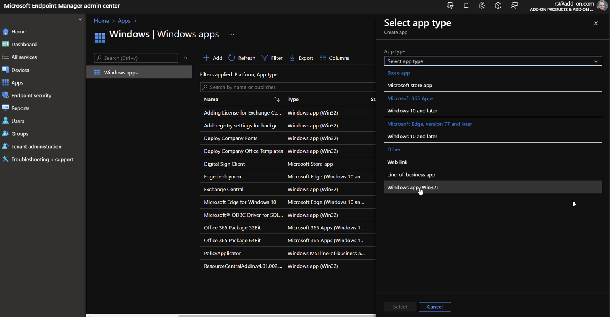Refresh the apps list
The width and height of the screenshot is (610, 317).
242,58
